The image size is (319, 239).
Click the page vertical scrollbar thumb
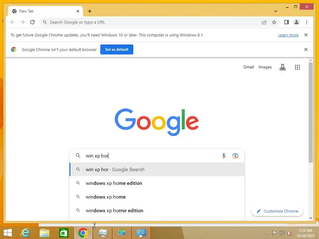point(311,113)
